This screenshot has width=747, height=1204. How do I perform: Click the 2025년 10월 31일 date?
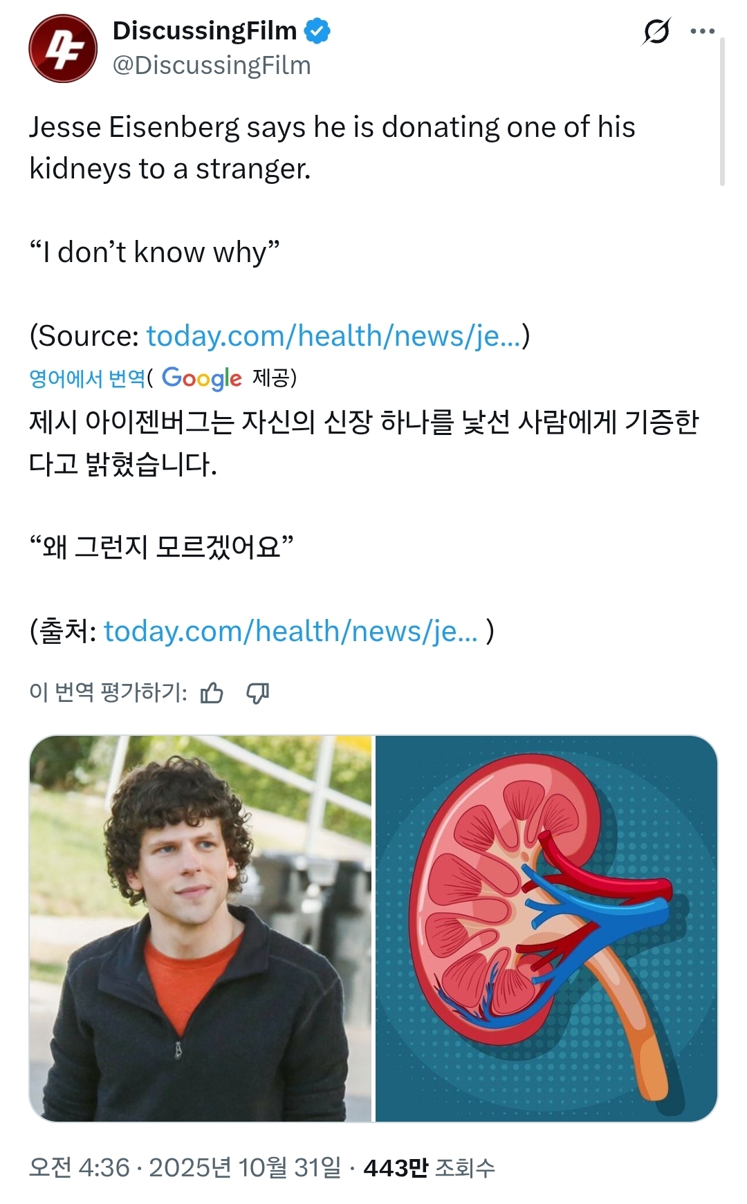pyautogui.click(x=245, y=1168)
